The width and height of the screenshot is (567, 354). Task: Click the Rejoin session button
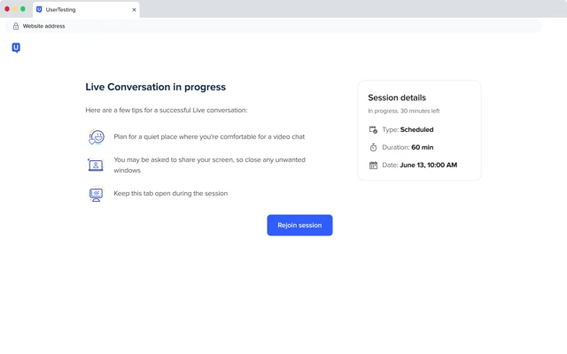(x=299, y=225)
